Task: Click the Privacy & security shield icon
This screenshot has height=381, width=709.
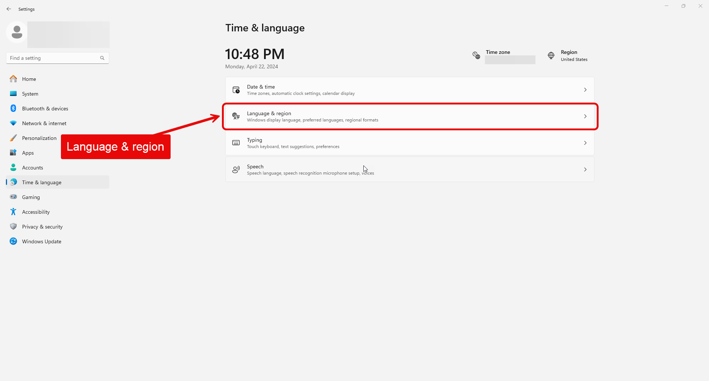Action: (x=13, y=226)
